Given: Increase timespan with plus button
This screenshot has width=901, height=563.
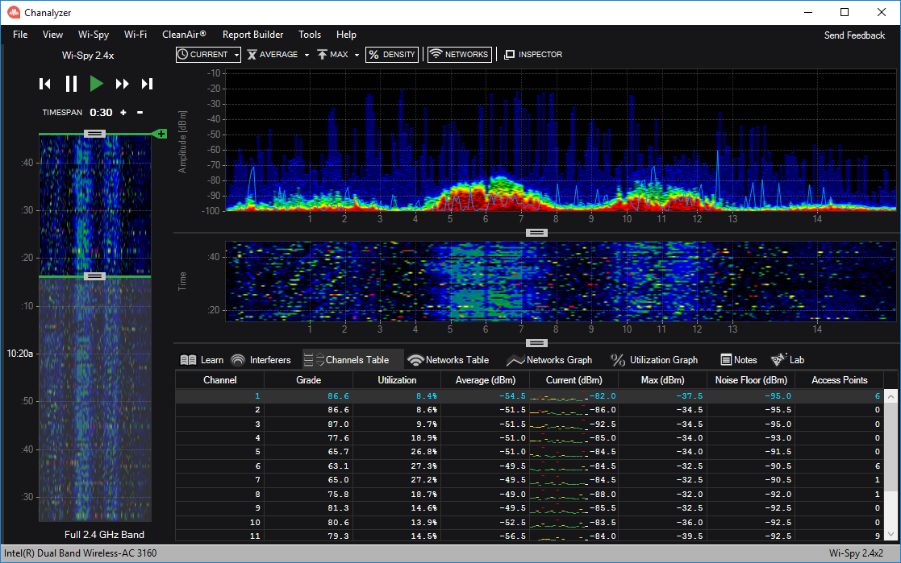Looking at the screenshot, I should tap(123, 113).
